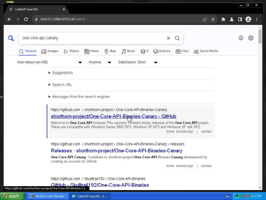Switch to Map search tab

click(x=110, y=51)
